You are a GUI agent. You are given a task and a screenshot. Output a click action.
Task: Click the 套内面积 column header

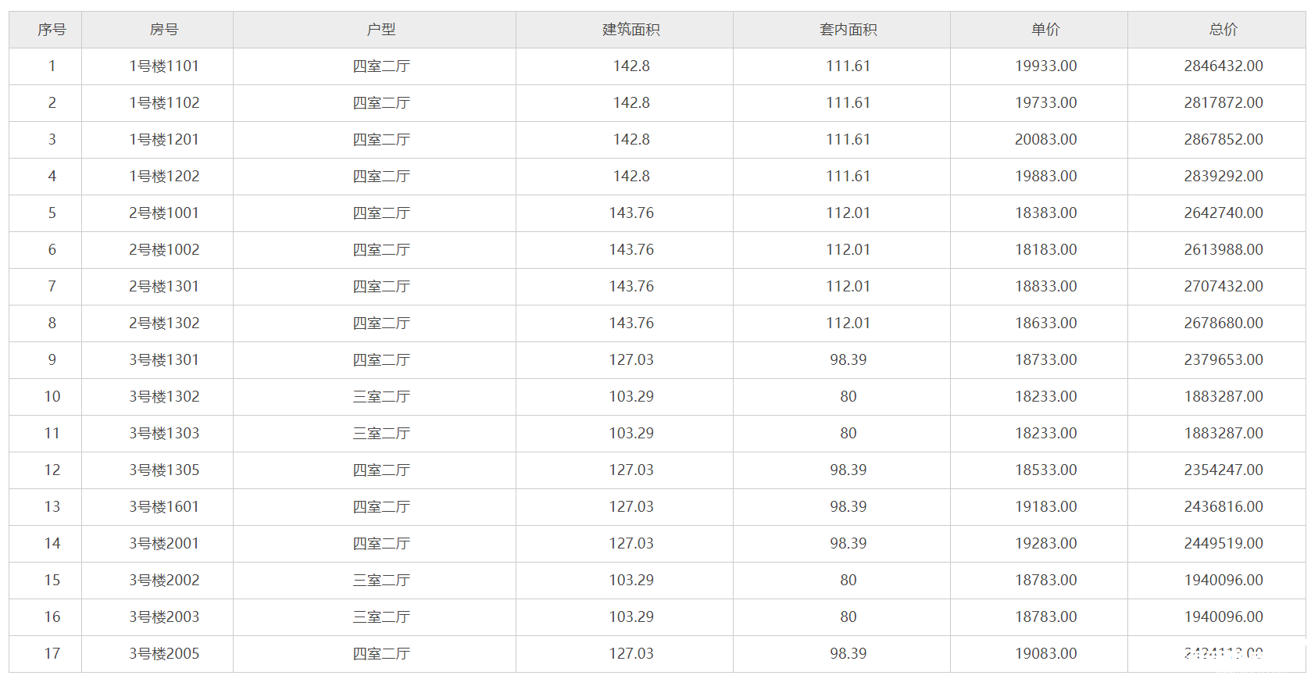click(x=848, y=30)
